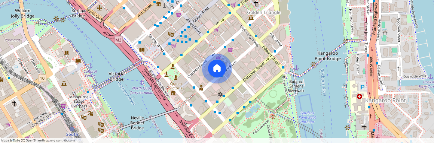The width and height of the screenshot is (434, 143).
Task: Select the Felix Street label
Action: point(276,39)
